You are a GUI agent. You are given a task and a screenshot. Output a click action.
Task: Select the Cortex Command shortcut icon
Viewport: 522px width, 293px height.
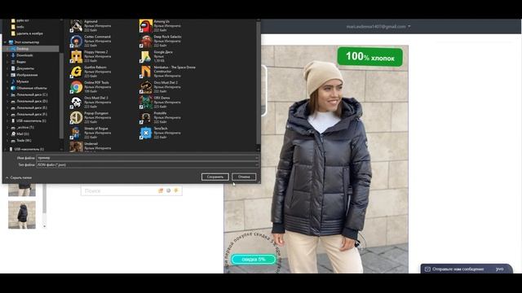pyautogui.click(x=76, y=42)
